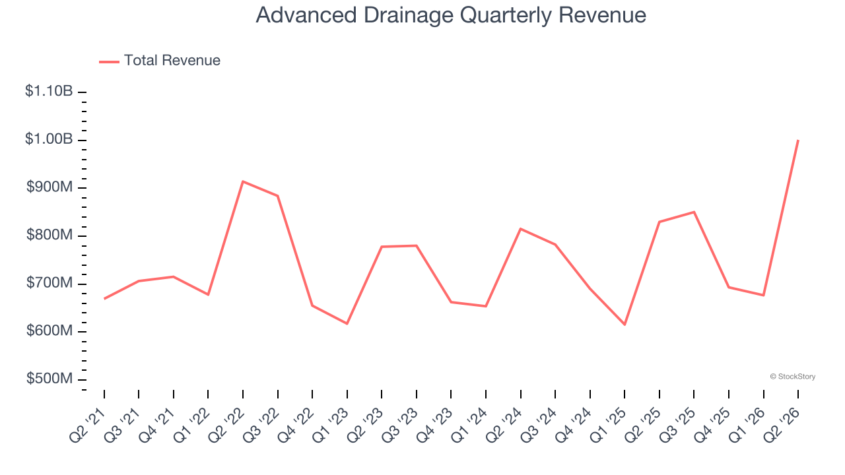The image size is (845, 475).
Task: Click the red Total Revenue legend line
Action: 109,61
